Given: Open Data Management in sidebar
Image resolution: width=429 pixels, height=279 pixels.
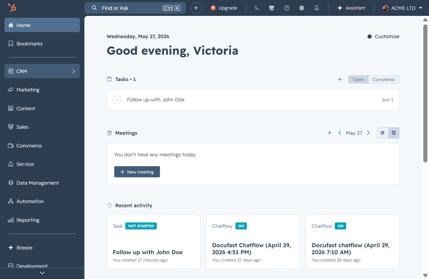Looking at the screenshot, I should pyautogui.click(x=42, y=183).
